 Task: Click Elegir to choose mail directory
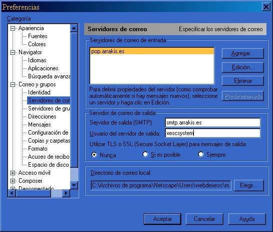pyautogui.click(x=249, y=185)
